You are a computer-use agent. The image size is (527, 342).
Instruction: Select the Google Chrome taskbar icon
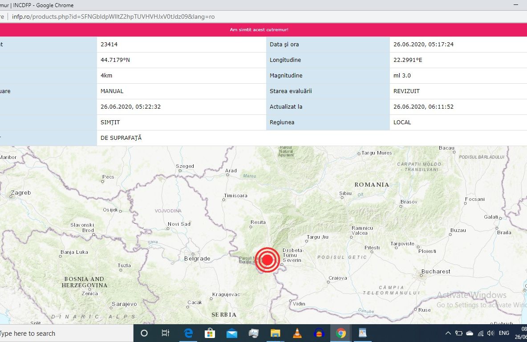point(341,333)
